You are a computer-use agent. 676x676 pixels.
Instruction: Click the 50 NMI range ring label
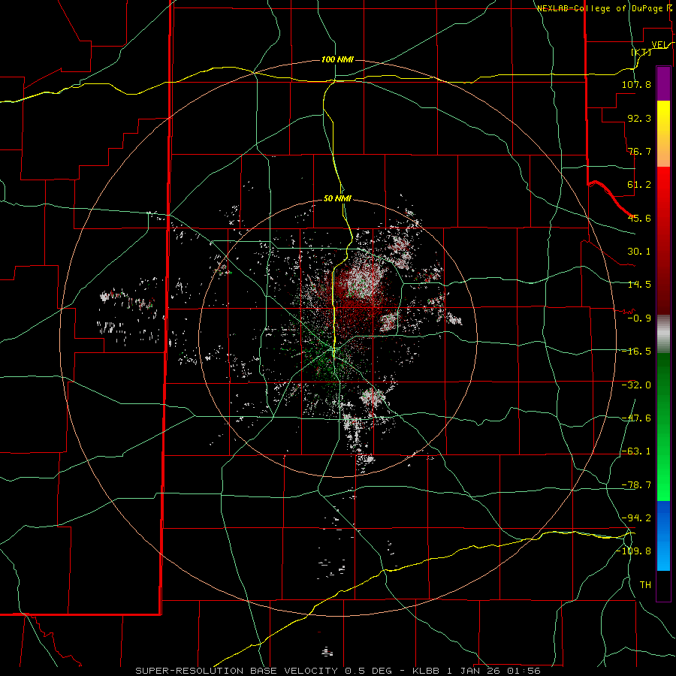pos(337,198)
